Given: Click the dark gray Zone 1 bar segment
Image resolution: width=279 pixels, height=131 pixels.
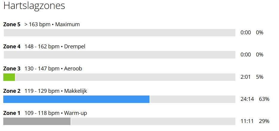Looking at the screenshot, I should click(37, 121).
